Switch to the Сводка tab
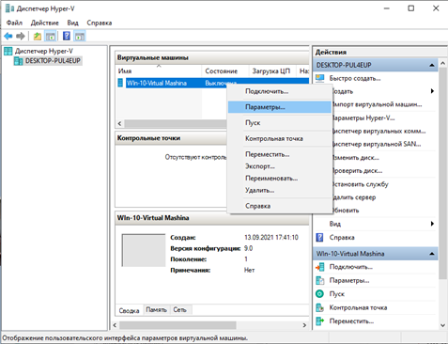Screen dimensions: 448x344 click(x=129, y=310)
